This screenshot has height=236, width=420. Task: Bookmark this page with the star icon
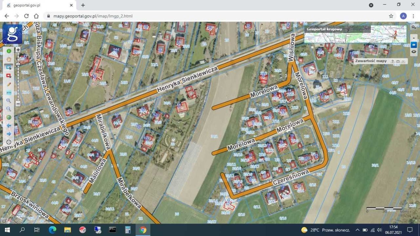click(391, 16)
